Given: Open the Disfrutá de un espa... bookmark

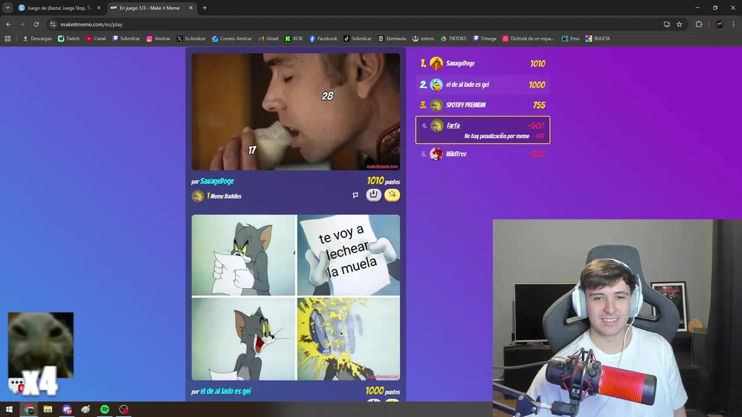Looking at the screenshot, I should tap(529, 39).
